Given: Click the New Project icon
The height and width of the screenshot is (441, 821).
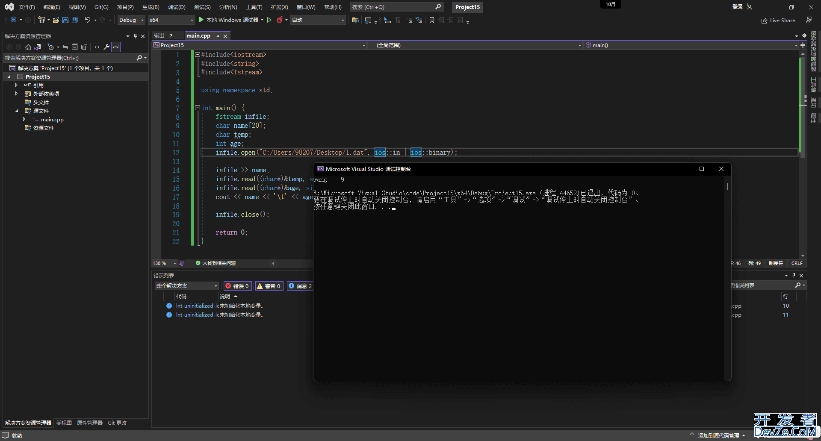Looking at the screenshot, I should 41,20.
